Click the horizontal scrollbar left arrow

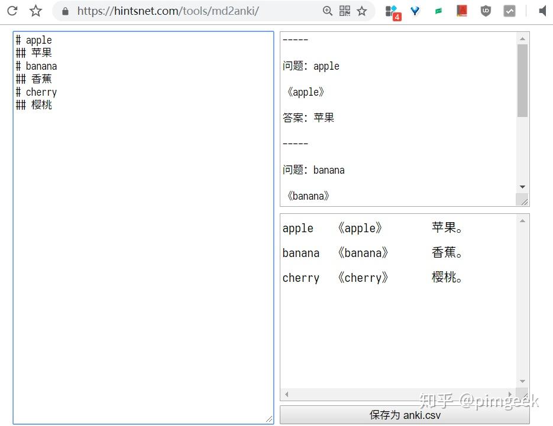286,394
